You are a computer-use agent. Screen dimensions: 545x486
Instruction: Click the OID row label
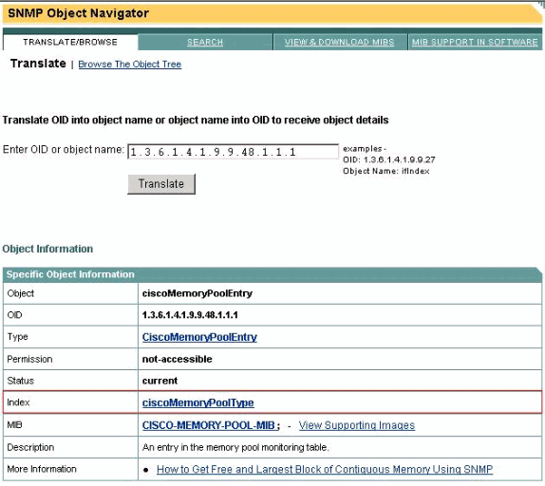(x=14, y=315)
